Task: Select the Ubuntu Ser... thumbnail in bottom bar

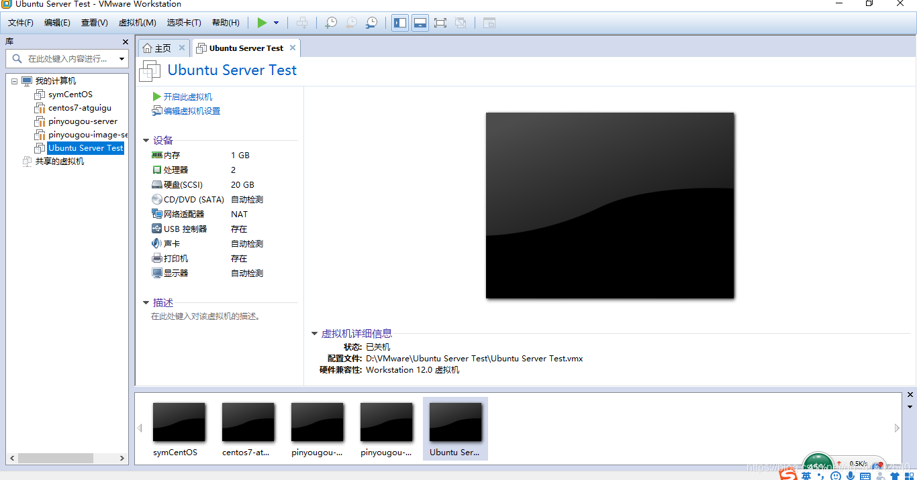Action: (x=455, y=429)
